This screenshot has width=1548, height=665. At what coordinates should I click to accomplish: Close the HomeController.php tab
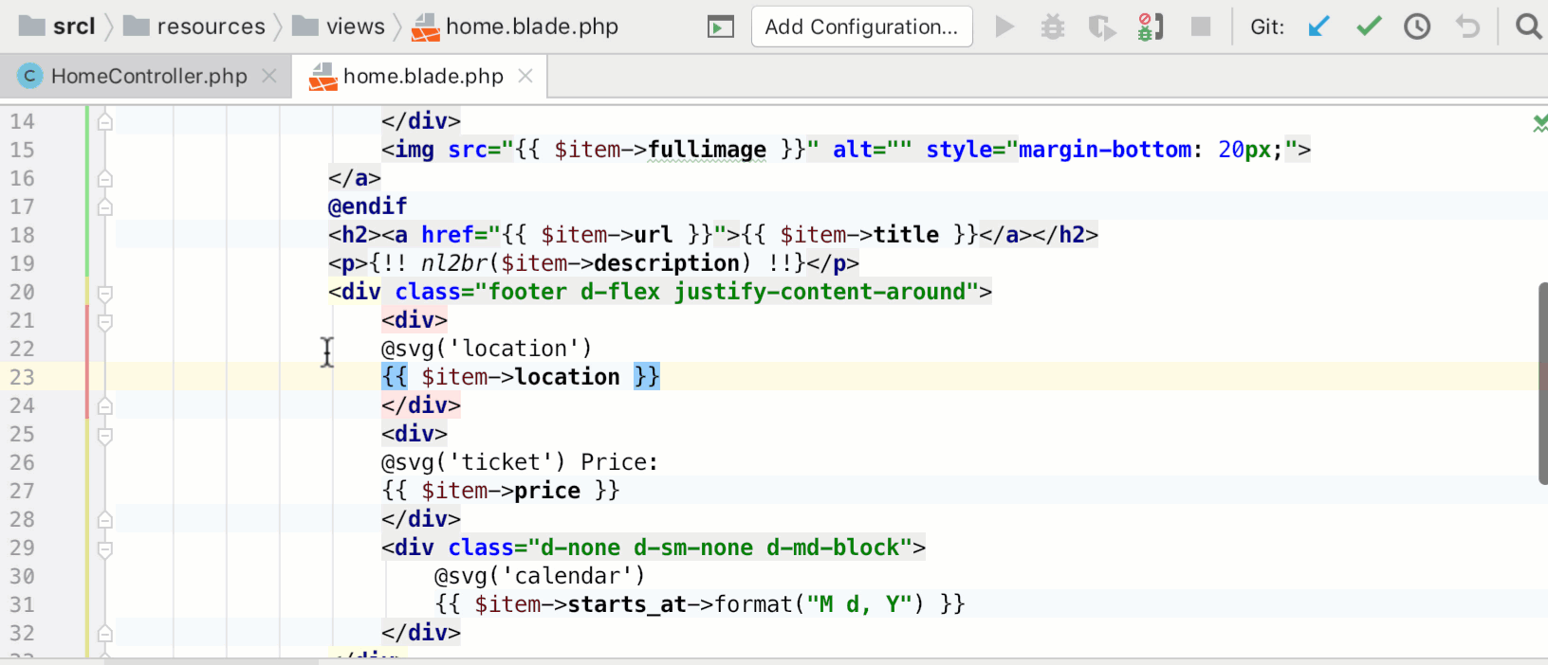coord(269,76)
